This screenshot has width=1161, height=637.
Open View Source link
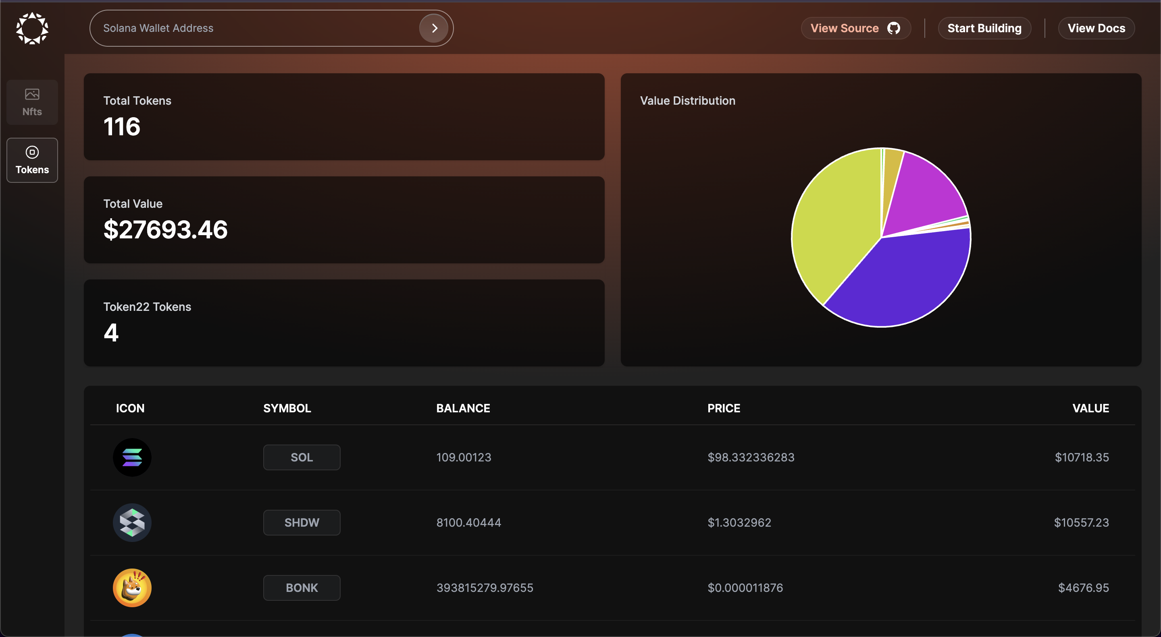coord(844,28)
